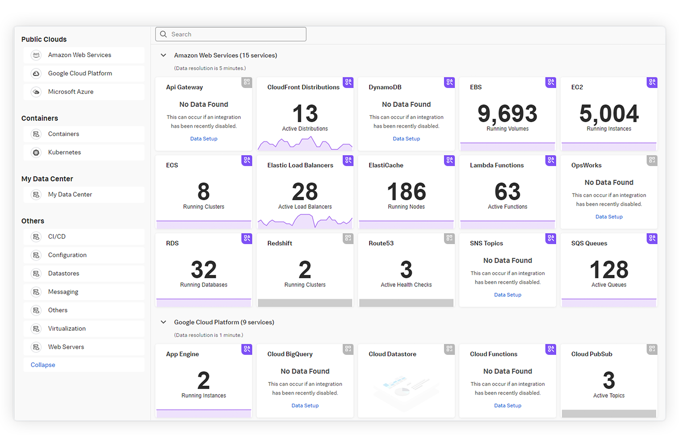Open dashboard icon on EC2 card
The width and height of the screenshot is (679, 447).
[652, 82]
